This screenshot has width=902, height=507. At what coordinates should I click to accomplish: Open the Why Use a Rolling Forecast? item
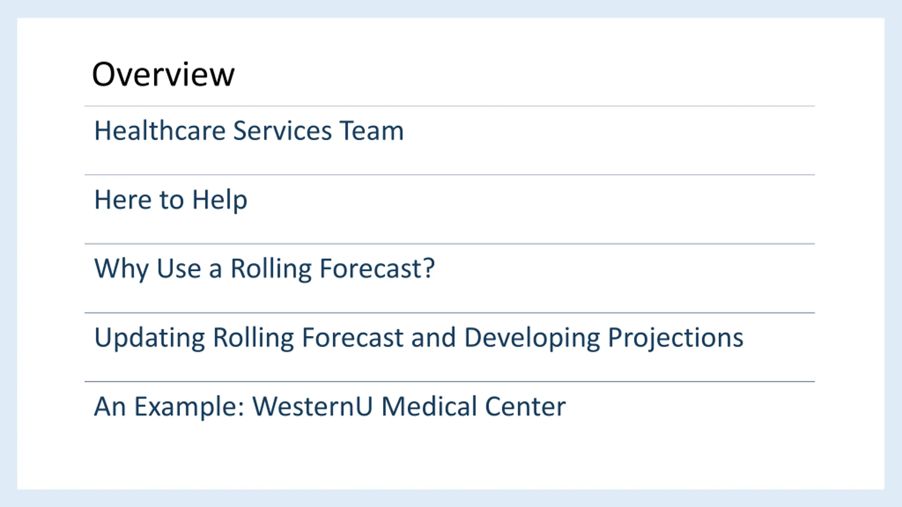click(x=265, y=269)
